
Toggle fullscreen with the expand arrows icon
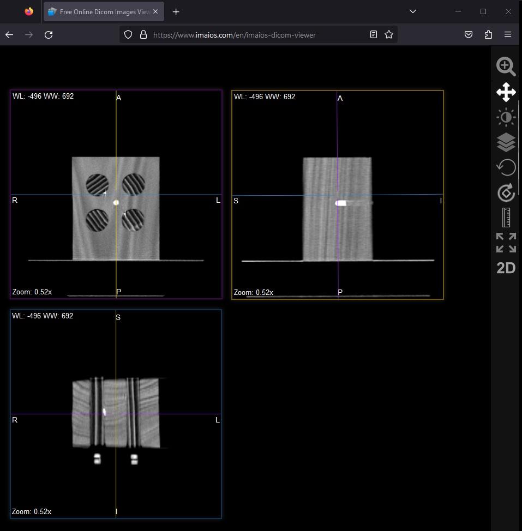pyautogui.click(x=506, y=243)
